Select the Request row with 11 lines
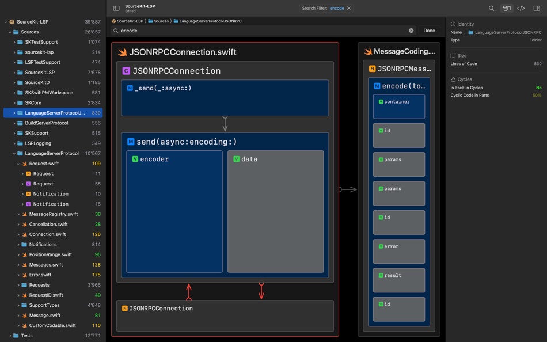Screen dimensions: 547x342 [53, 173]
